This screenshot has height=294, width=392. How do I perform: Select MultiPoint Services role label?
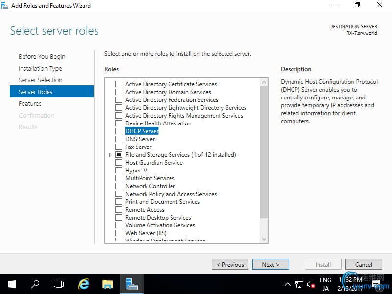(150, 178)
